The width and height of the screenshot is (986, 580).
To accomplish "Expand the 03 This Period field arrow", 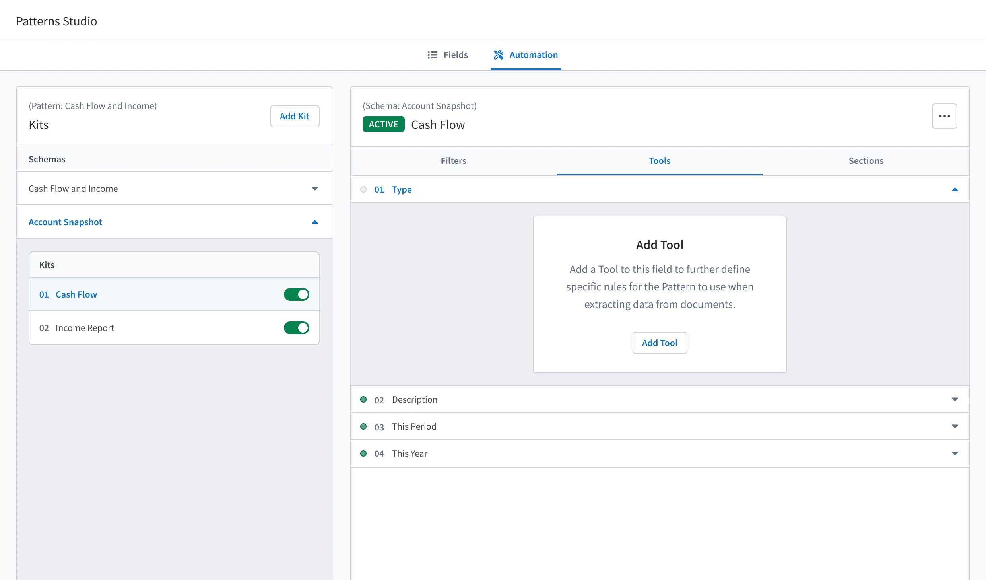I will [955, 426].
